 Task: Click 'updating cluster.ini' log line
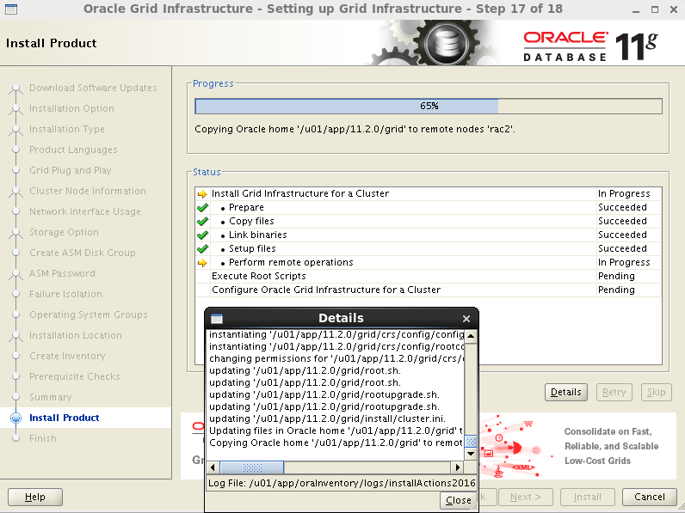point(327,418)
